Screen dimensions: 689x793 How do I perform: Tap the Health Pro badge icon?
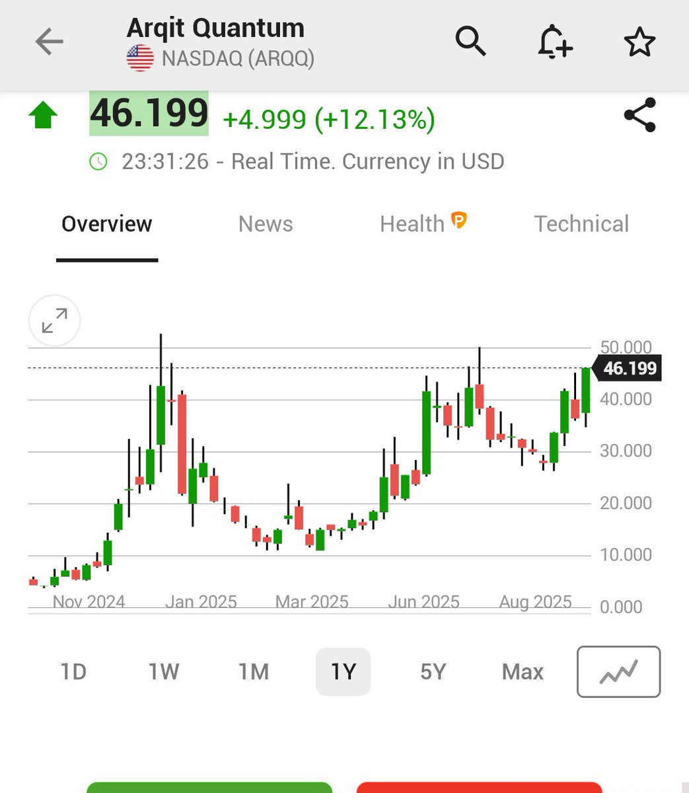459,219
